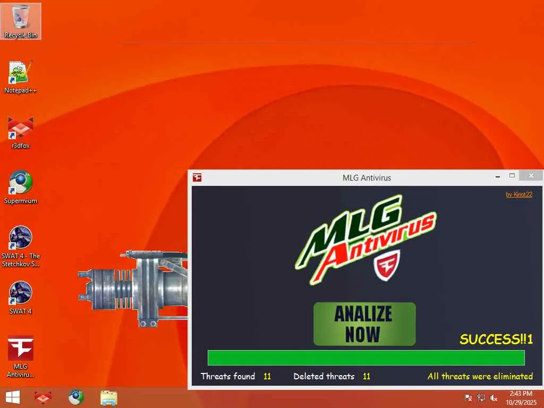
Task: Open the Recycle Bin desktop icon
Action: 21,21
